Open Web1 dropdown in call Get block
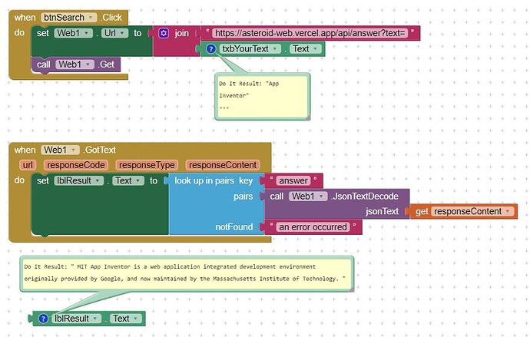530x337 pixels. click(75, 64)
